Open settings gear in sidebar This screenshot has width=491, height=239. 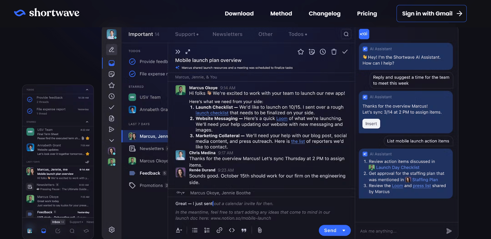click(112, 230)
